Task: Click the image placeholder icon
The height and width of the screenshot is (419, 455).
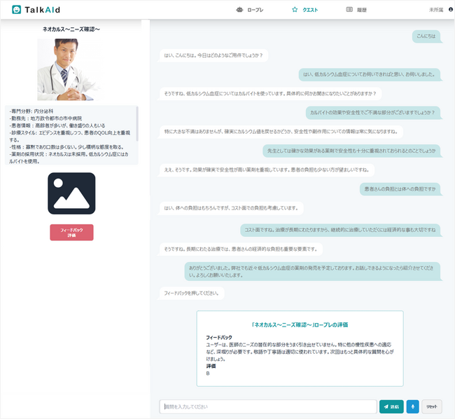Action: tap(71, 193)
